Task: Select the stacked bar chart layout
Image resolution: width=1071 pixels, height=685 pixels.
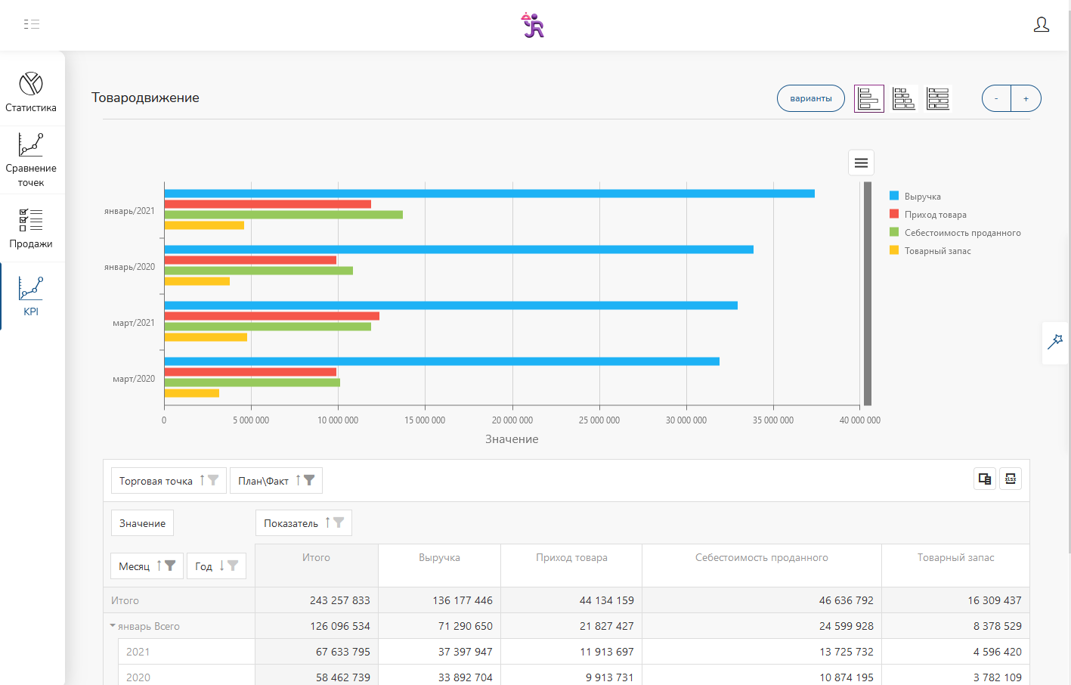Action: coord(903,98)
